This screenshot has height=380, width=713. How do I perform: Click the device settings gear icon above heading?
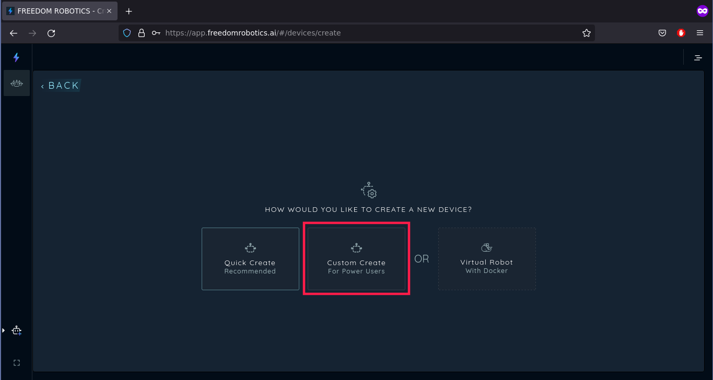(369, 191)
